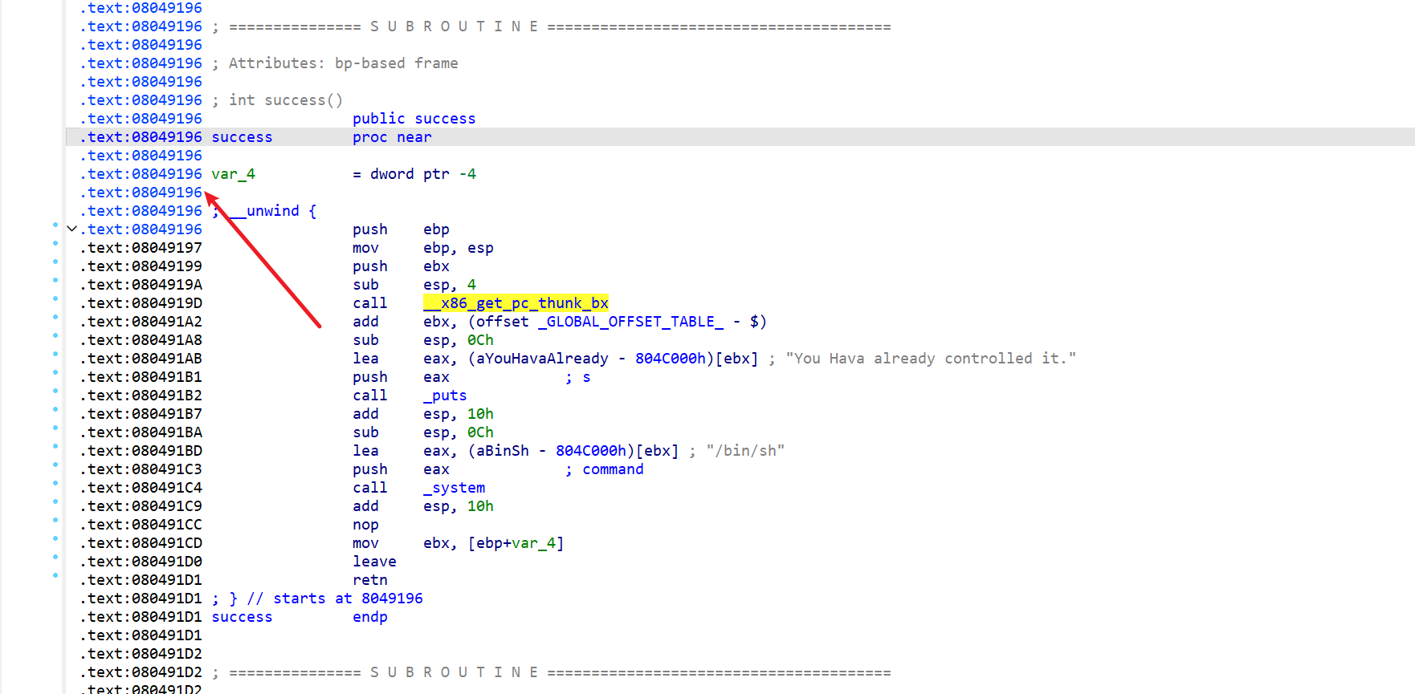
Task: Click the "/bin/sh" string comment
Action: [745, 451]
